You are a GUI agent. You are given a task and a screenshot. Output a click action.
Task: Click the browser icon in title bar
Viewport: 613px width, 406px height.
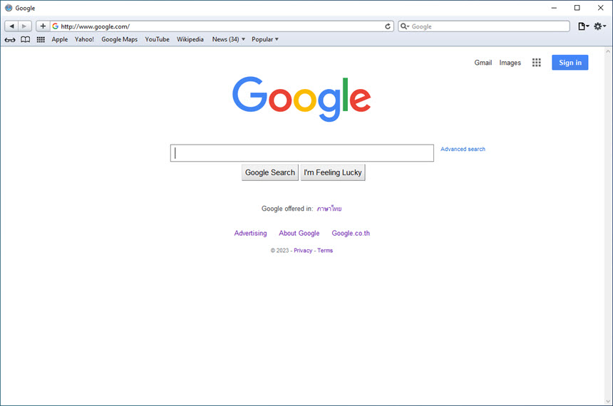click(9, 8)
